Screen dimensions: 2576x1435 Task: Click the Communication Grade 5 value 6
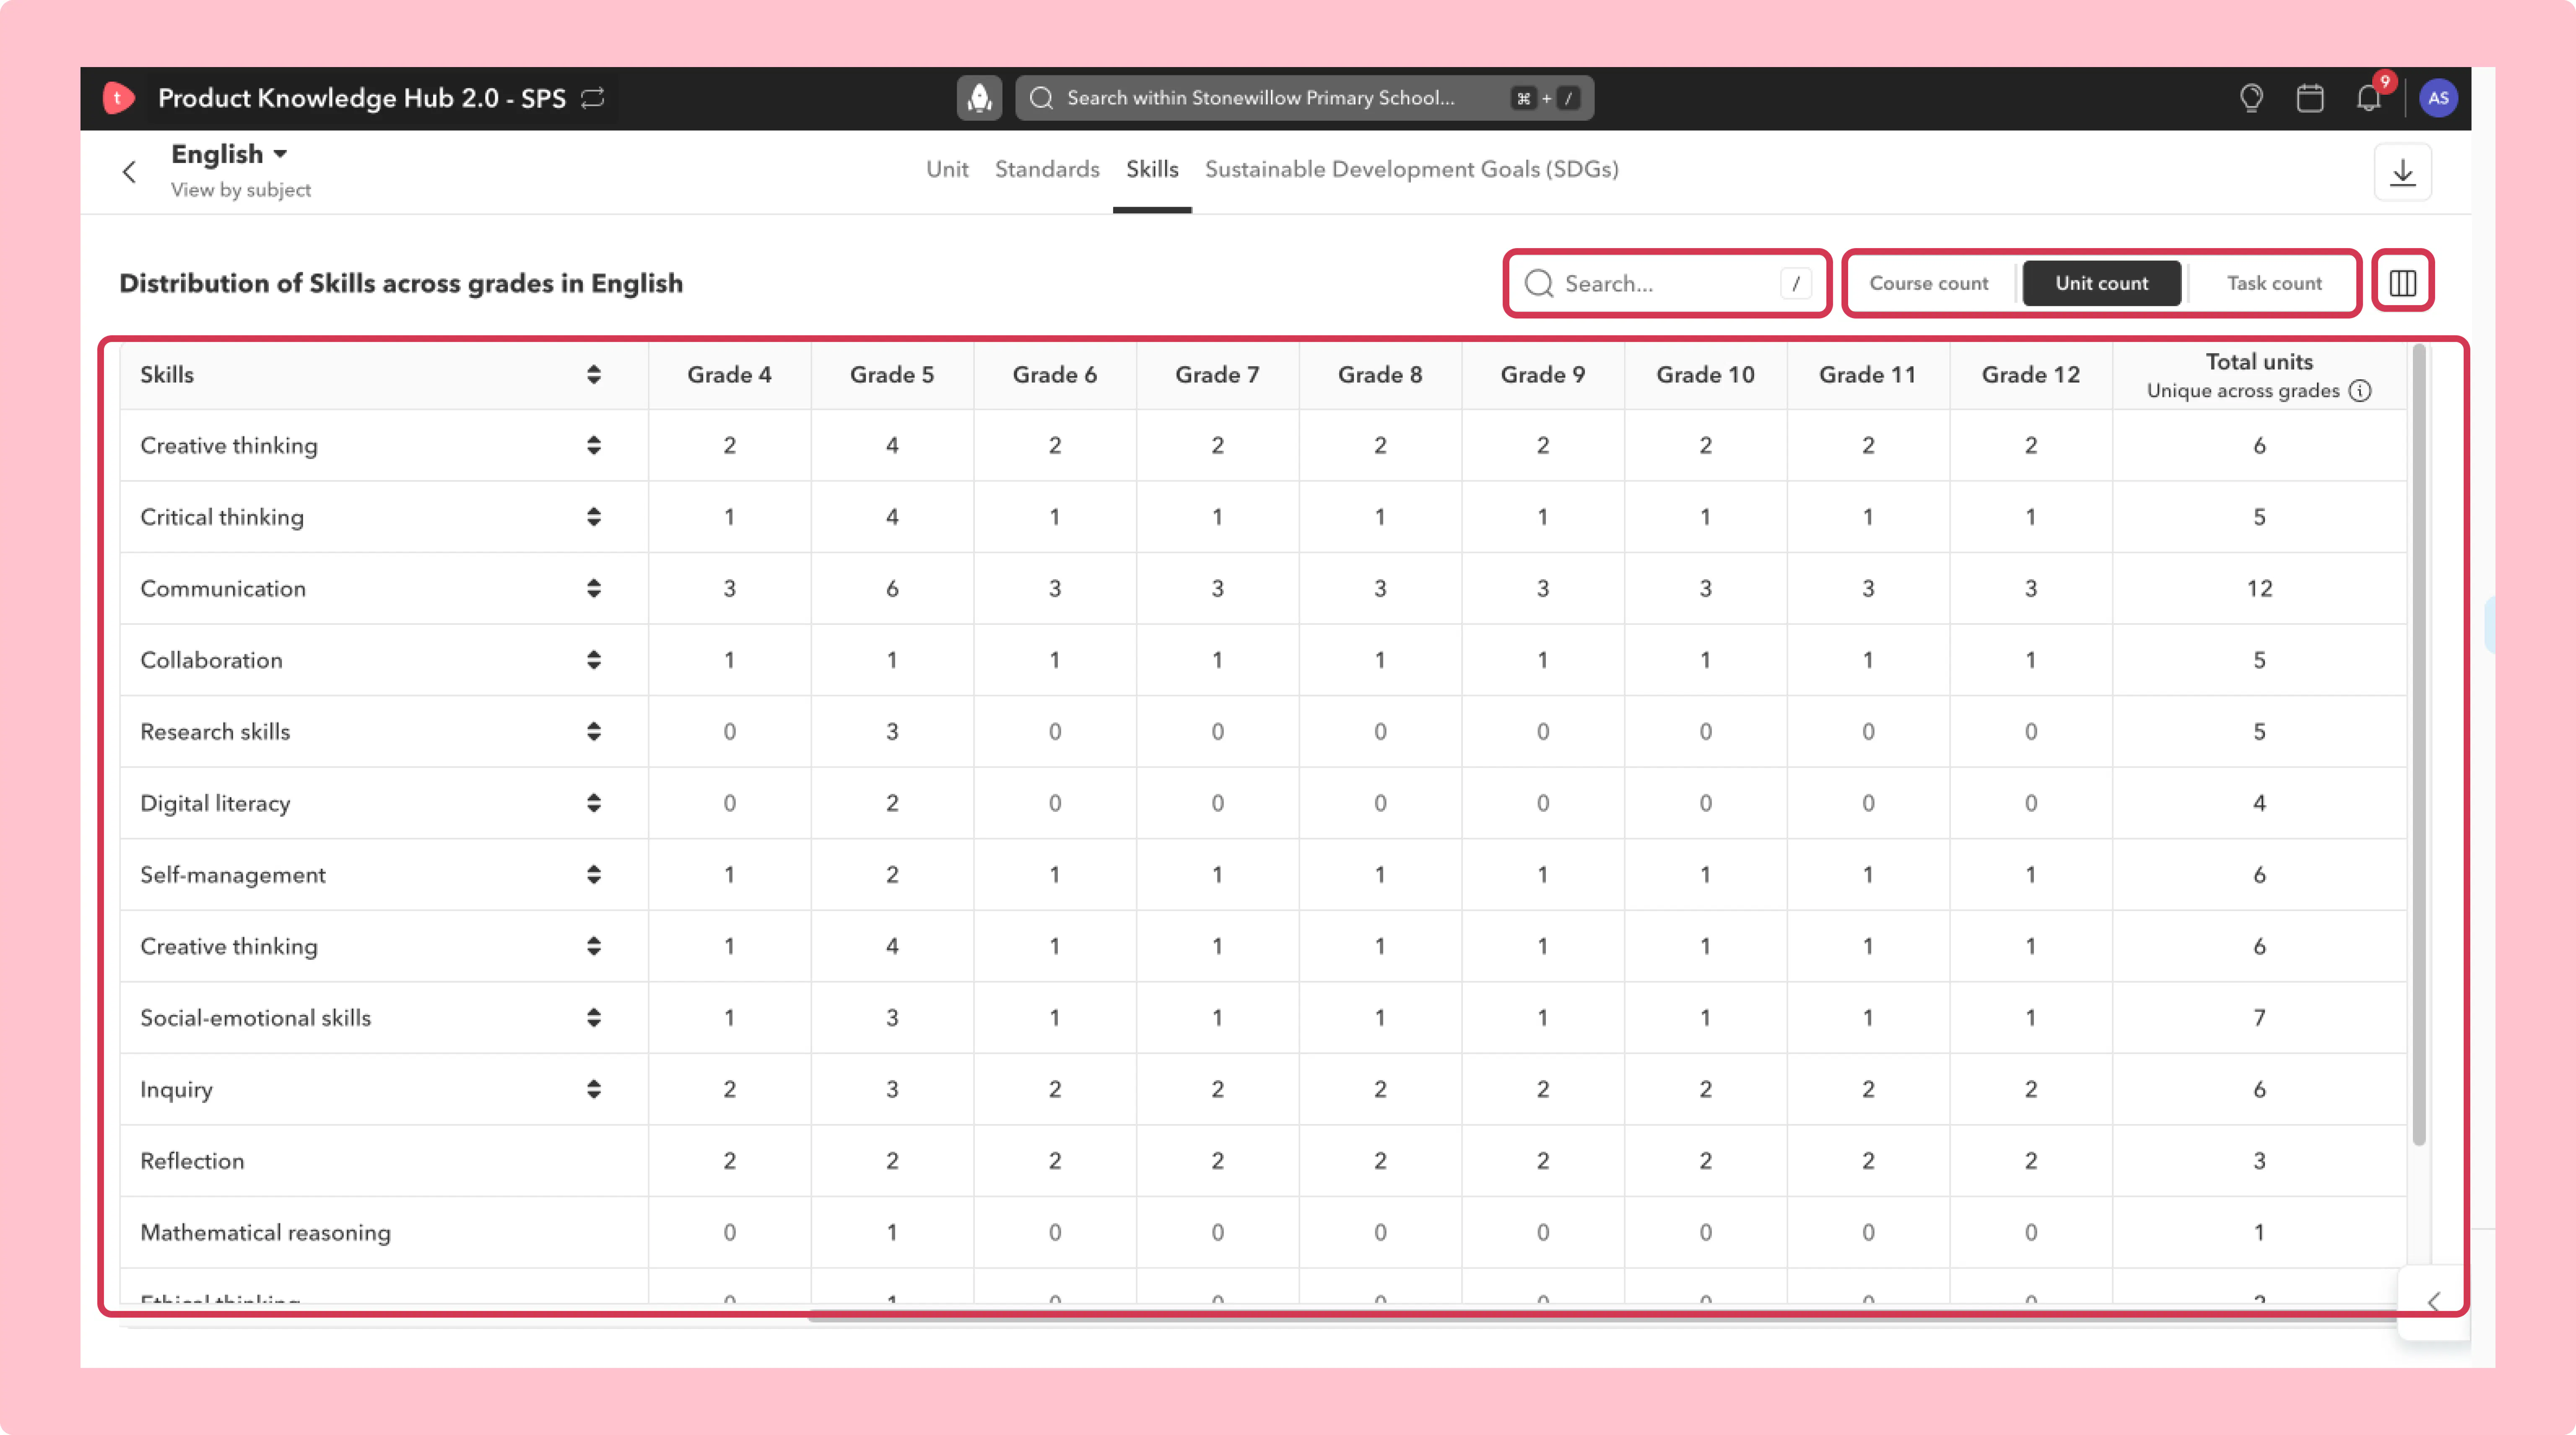pos(892,588)
